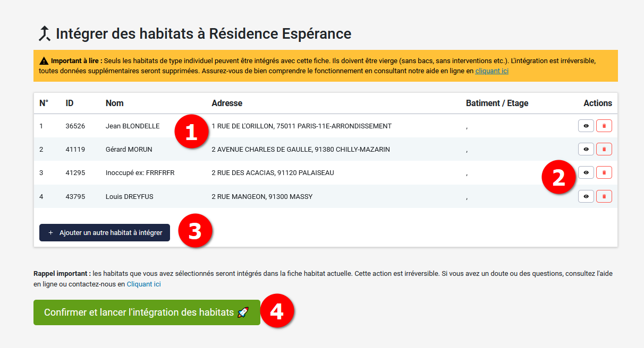The height and width of the screenshot is (348, 644).
Task: Click the 'Inoccupé ex: FRRFRFR' name cell
Action: click(140, 173)
